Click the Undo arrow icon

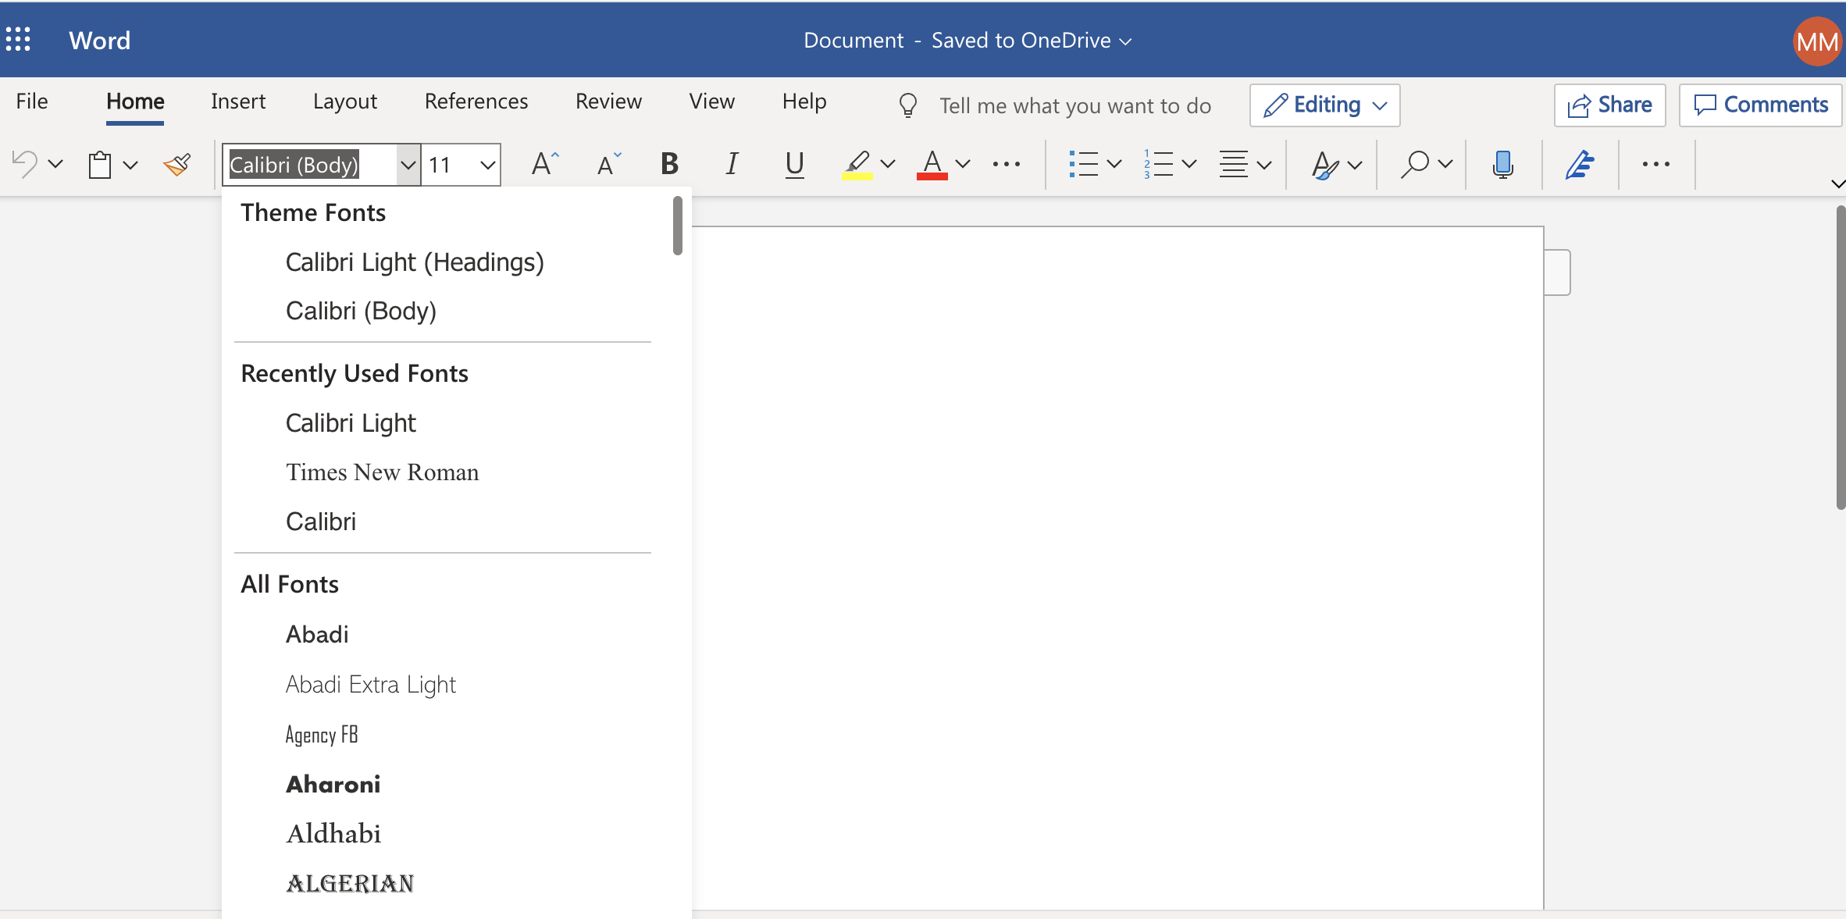pos(25,164)
